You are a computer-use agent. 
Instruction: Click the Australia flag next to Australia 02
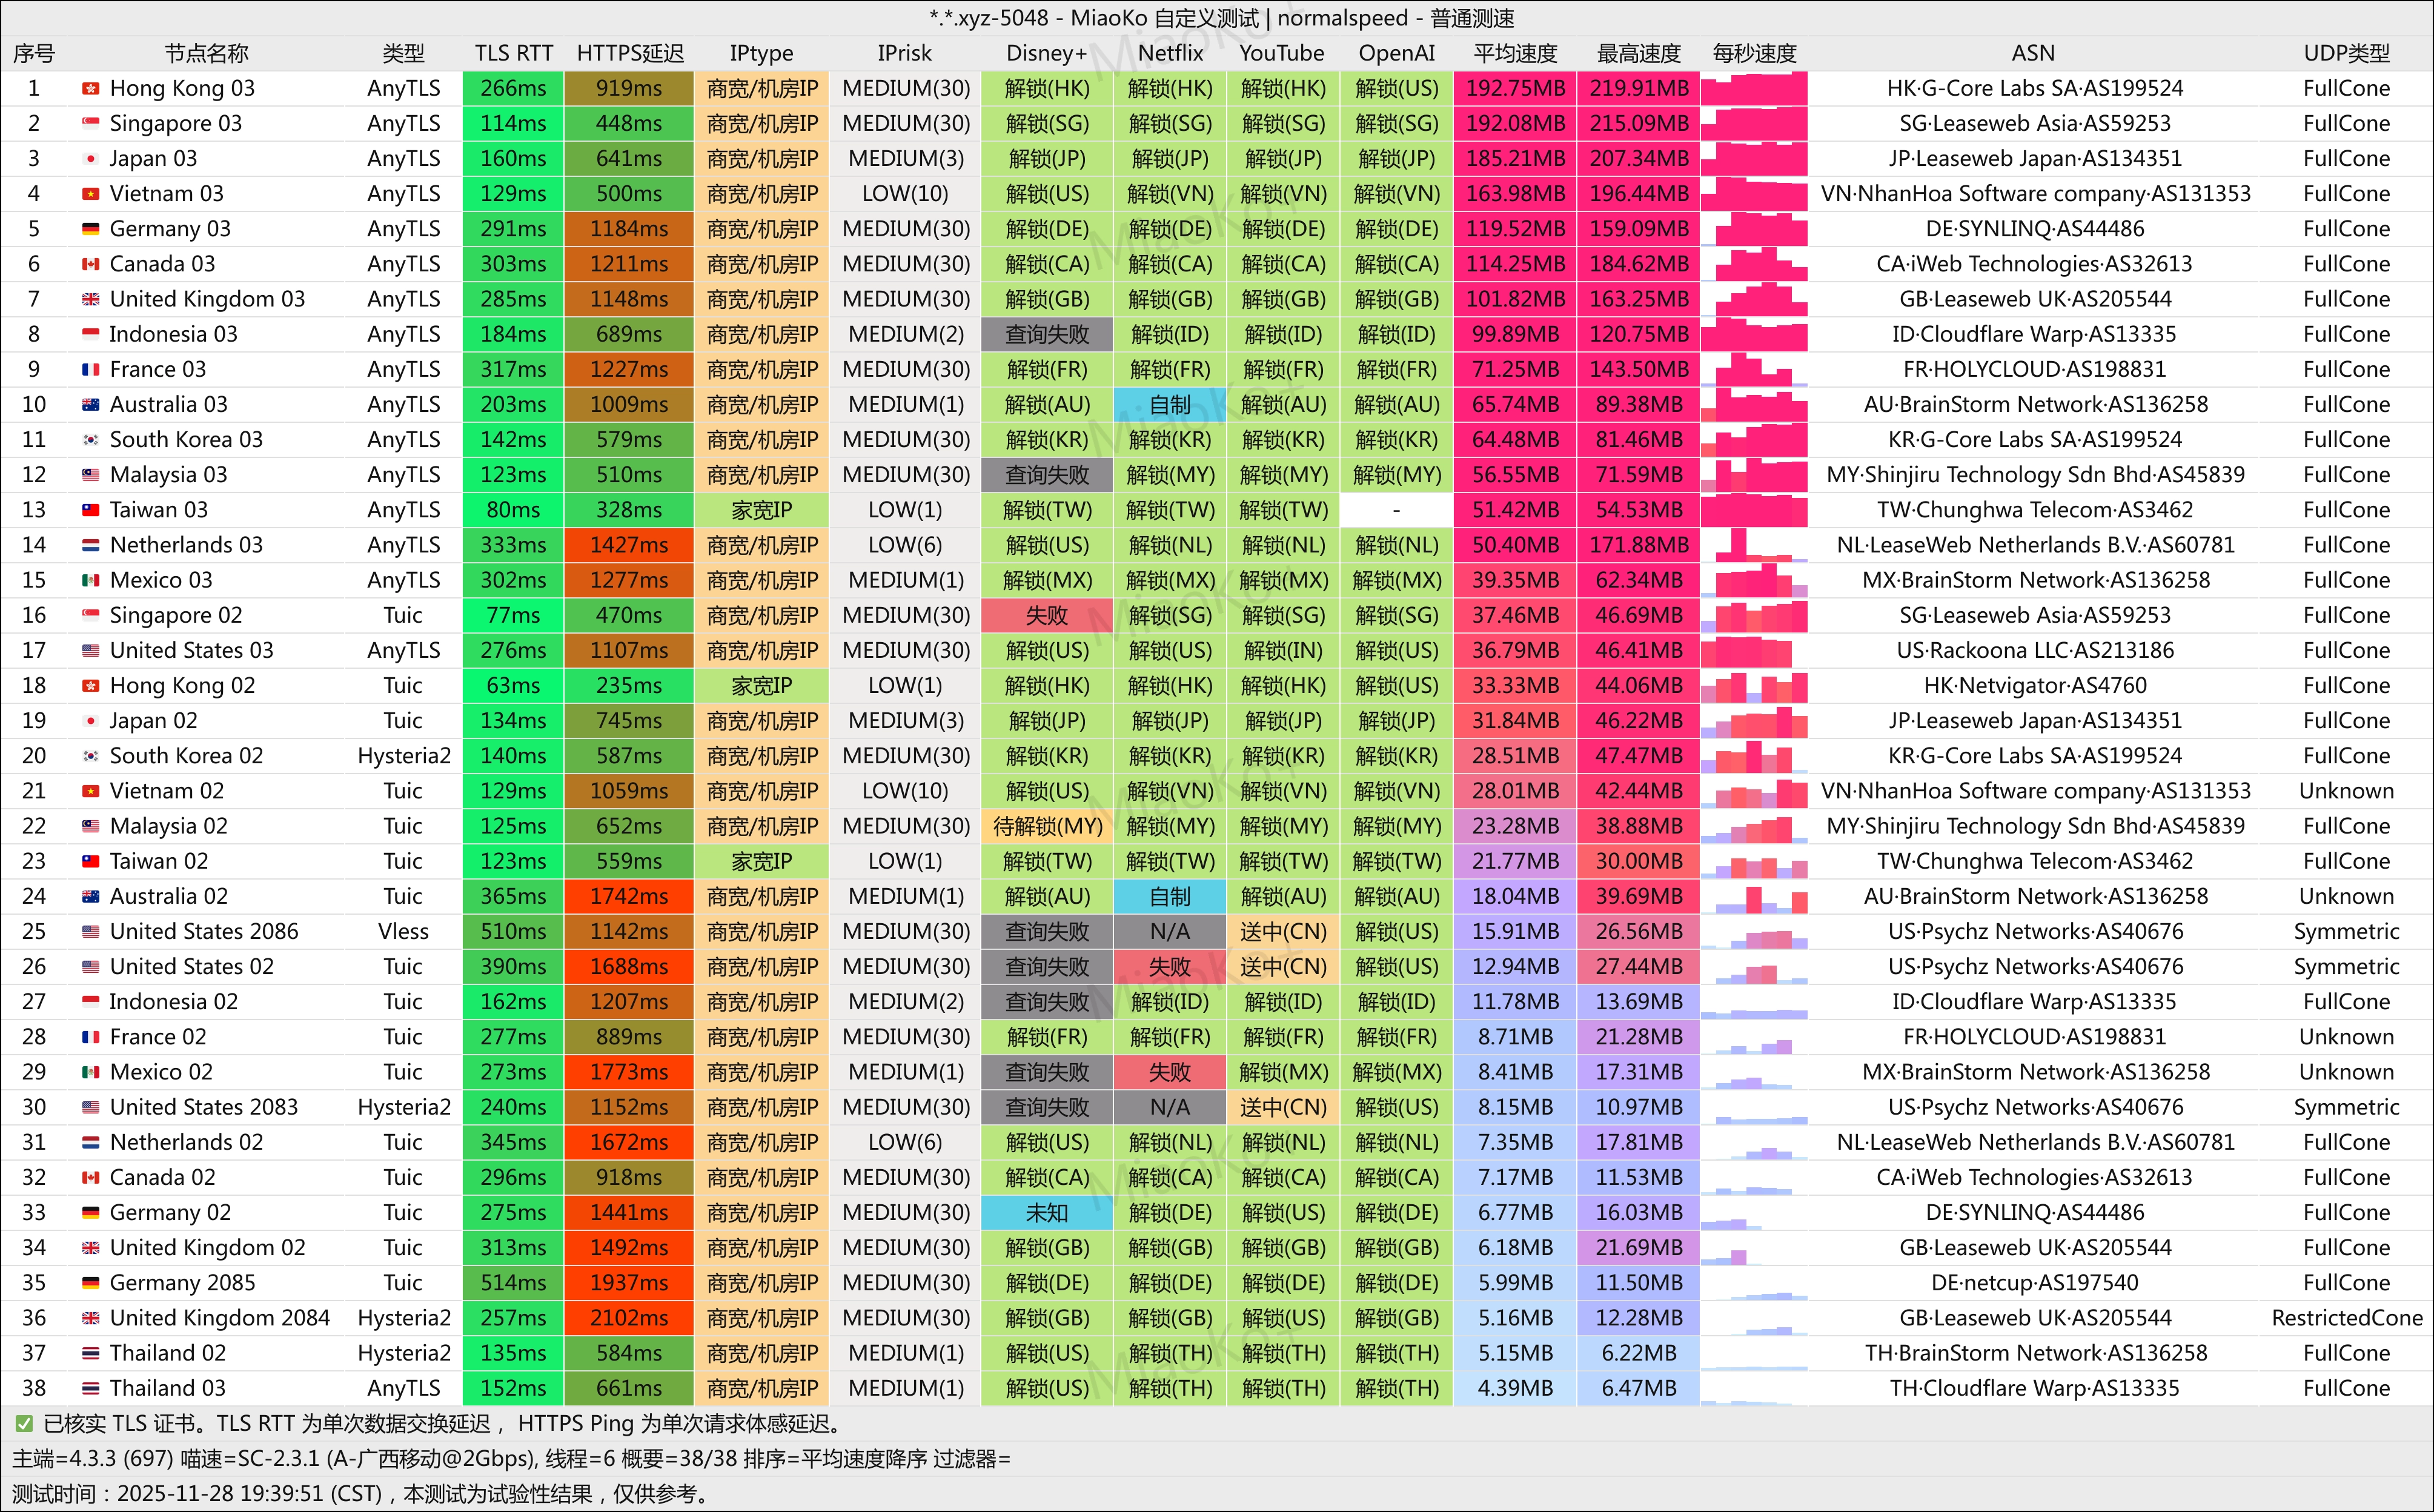coord(90,897)
